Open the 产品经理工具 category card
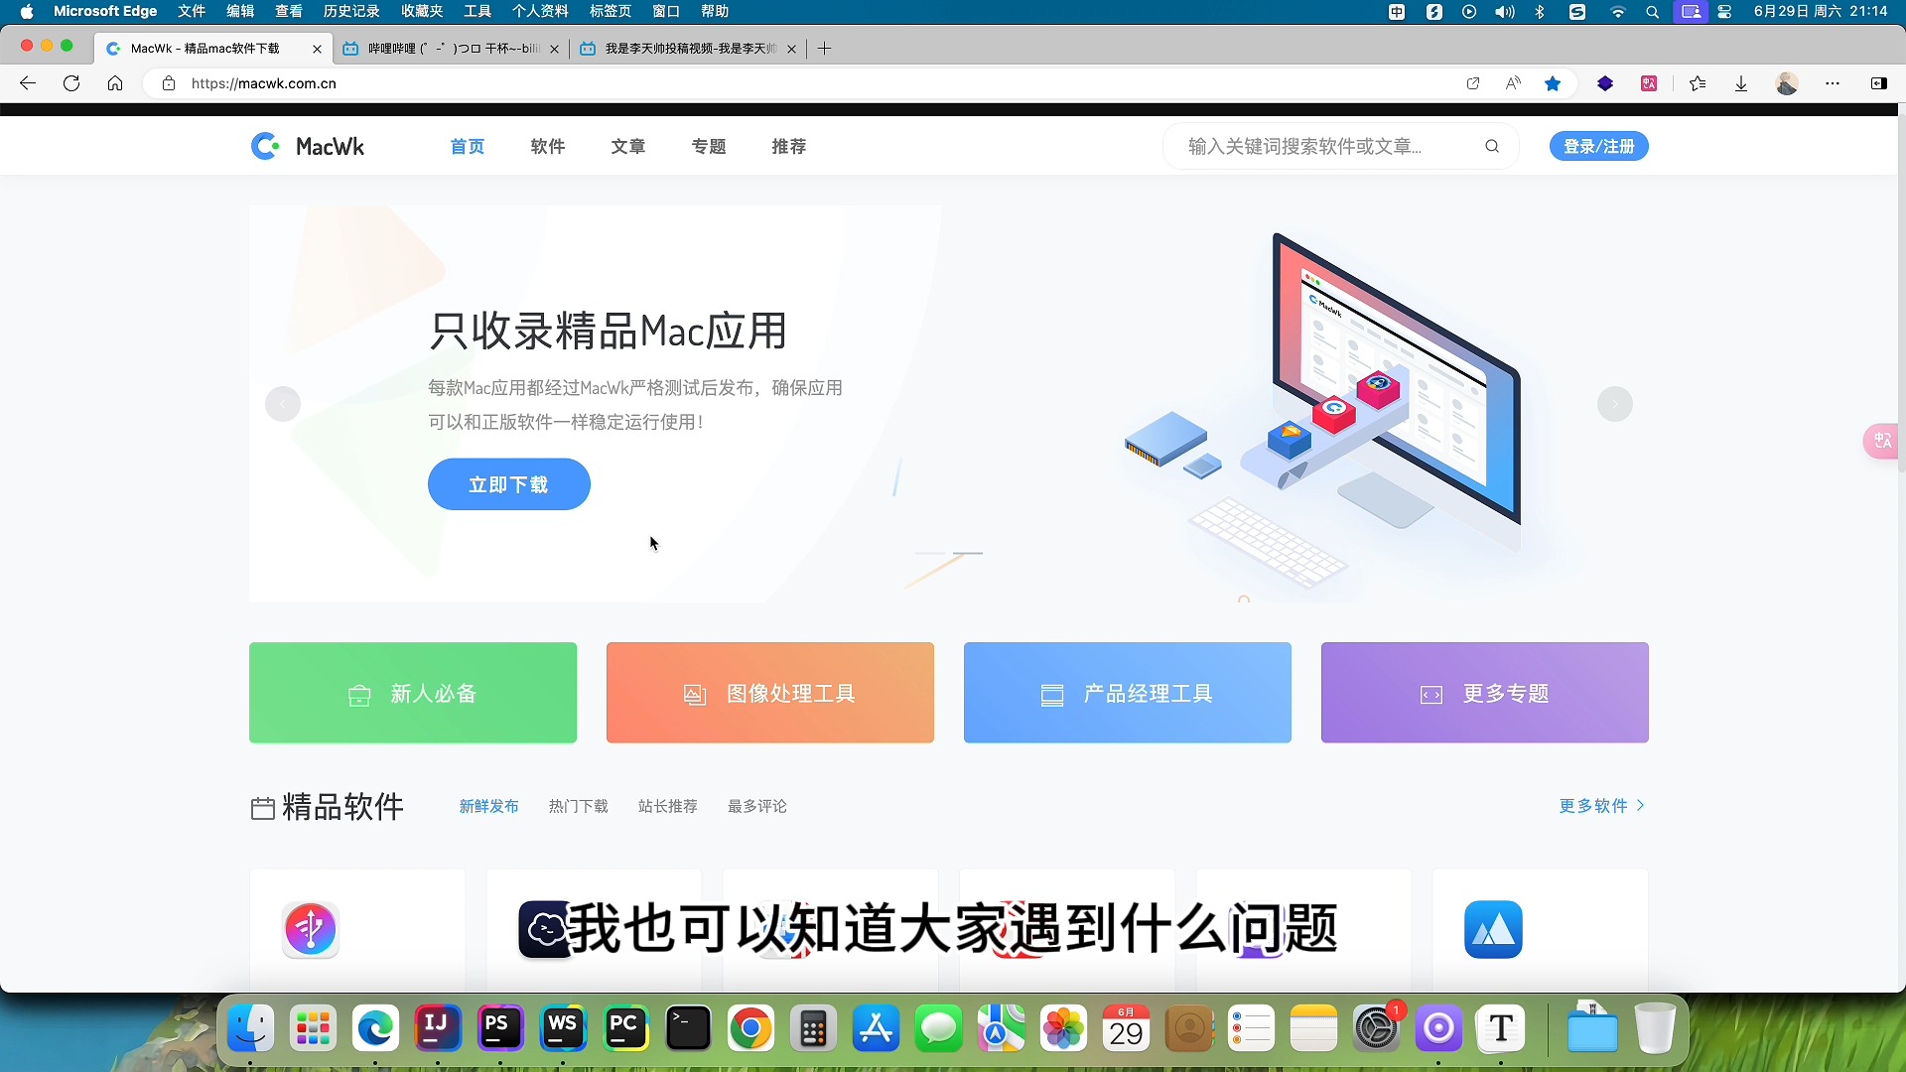 point(1128,693)
